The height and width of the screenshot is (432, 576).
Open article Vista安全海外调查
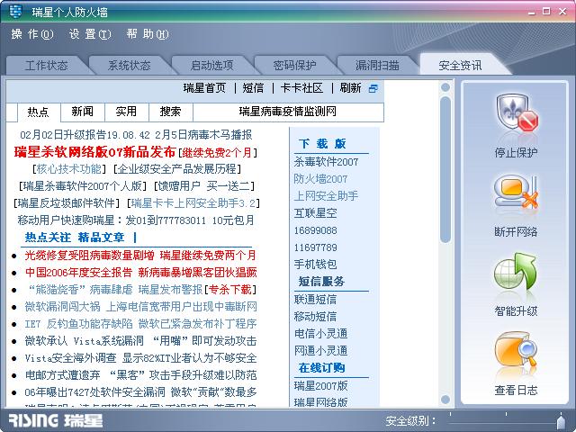(70, 358)
